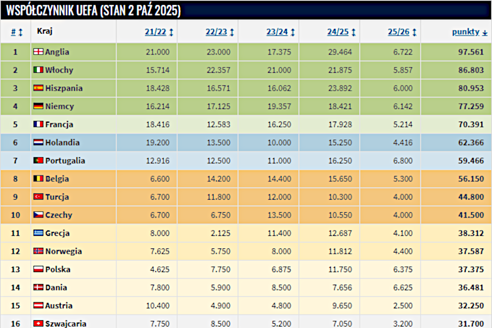Click the Belgia country name in row 8
The image size is (492, 328).
(x=57, y=179)
